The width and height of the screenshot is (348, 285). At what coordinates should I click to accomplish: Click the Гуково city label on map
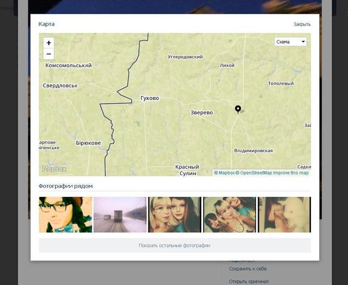click(x=150, y=98)
